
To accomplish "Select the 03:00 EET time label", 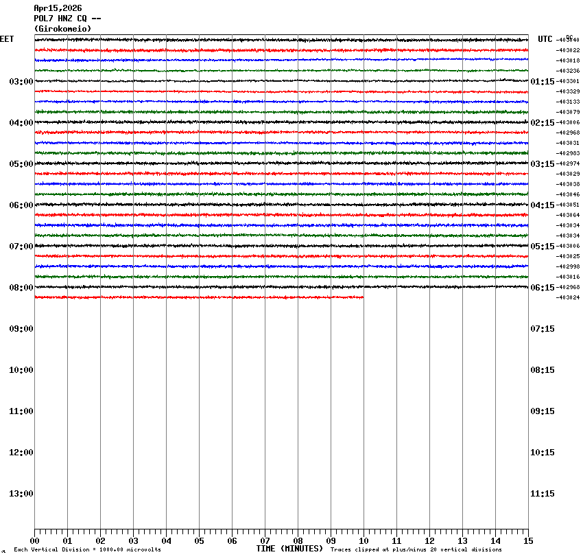I will coord(21,82).
